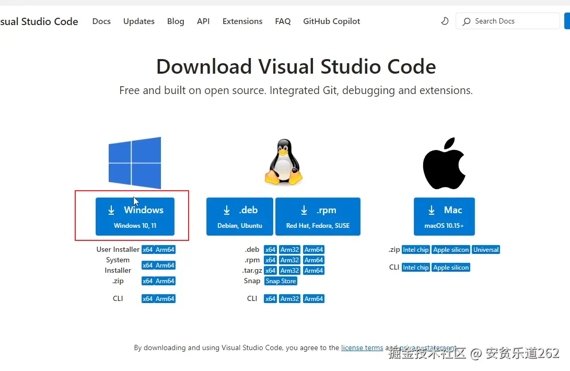Download the .rpm Red Hat package
570x371 pixels.
click(318, 216)
